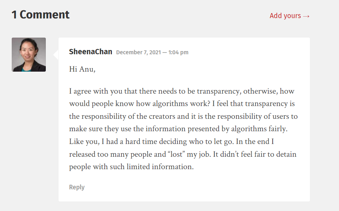Image resolution: width=339 pixels, height=211 pixels.
Task: Click the "1:04 pm" comment time
Action: pyautogui.click(x=178, y=52)
